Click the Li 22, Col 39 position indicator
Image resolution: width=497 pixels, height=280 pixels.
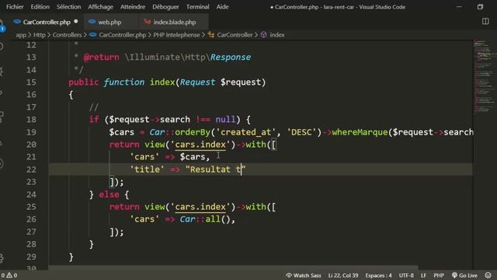(343, 275)
